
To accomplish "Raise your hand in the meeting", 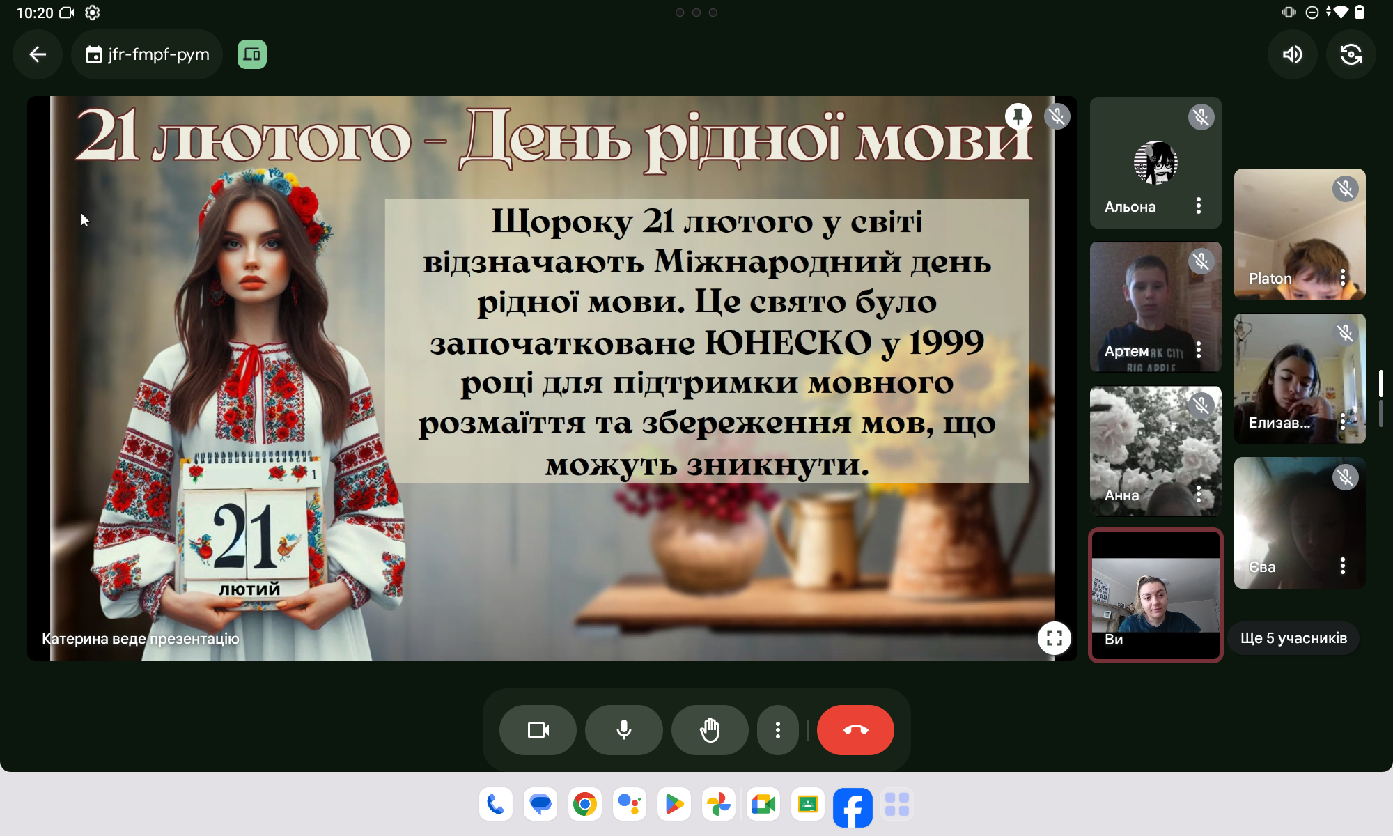I will (709, 730).
